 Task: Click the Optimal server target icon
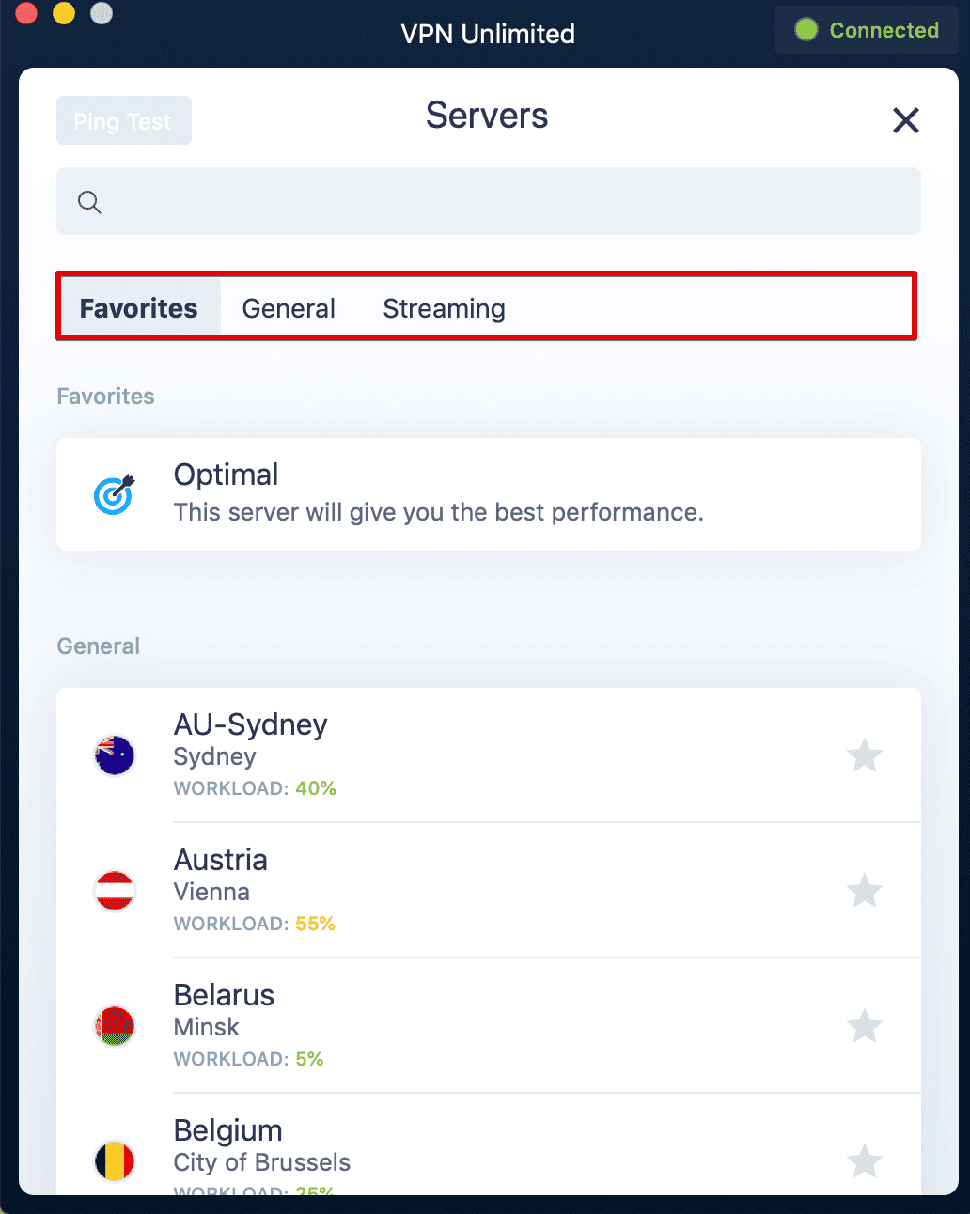pos(113,494)
